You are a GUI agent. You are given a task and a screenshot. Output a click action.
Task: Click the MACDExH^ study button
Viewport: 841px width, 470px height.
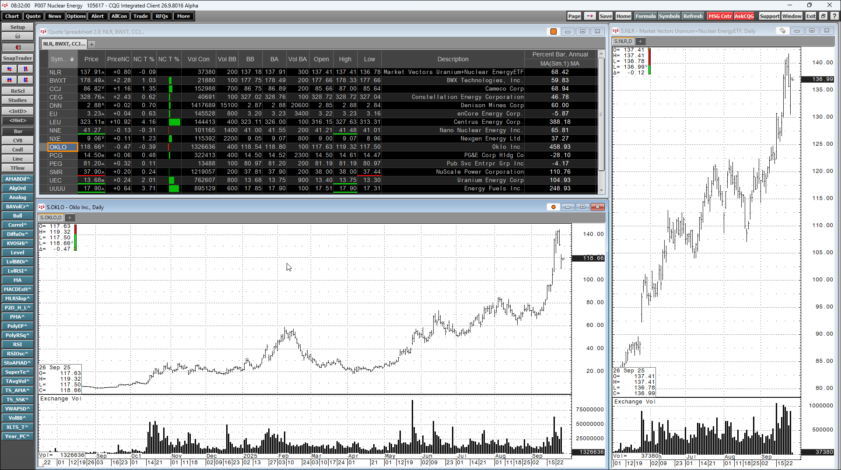(x=18, y=289)
